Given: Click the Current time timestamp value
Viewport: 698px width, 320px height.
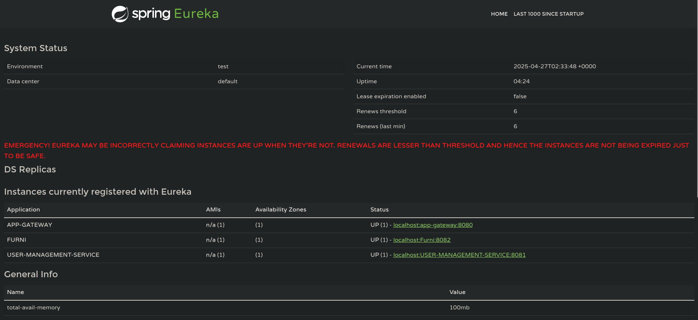Looking at the screenshot, I should tap(554, 66).
